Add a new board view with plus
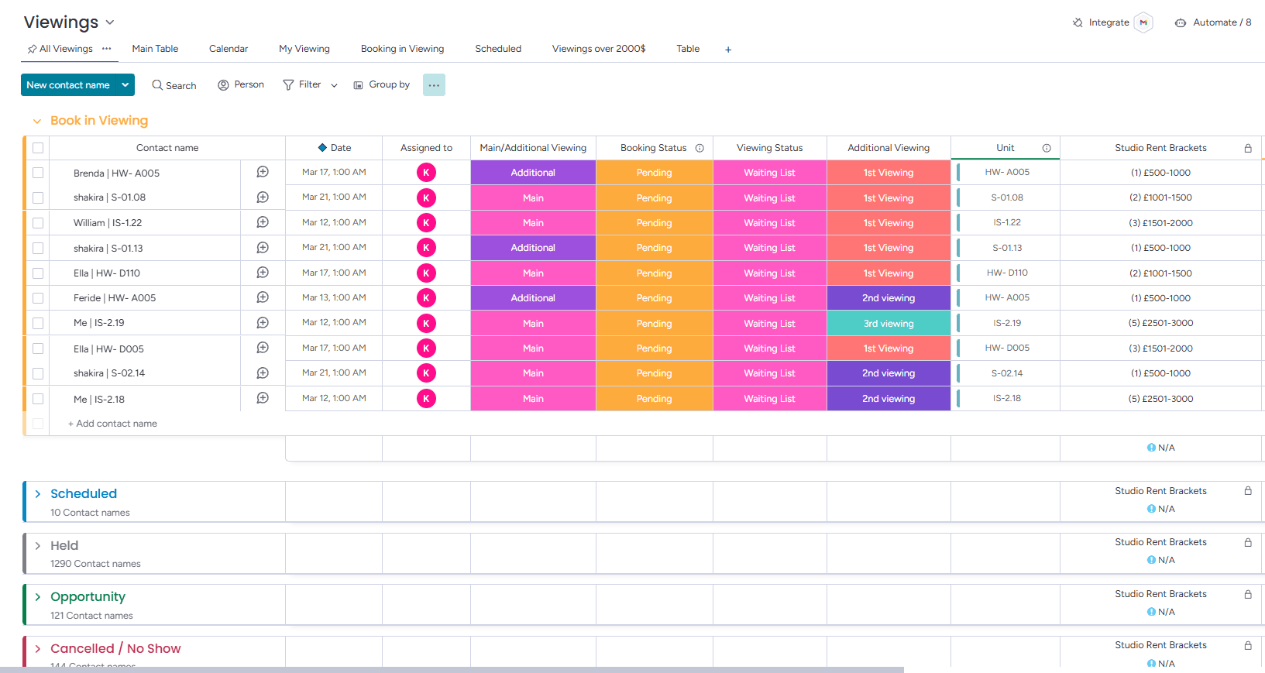The image size is (1265, 673). pyautogui.click(x=728, y=50)
